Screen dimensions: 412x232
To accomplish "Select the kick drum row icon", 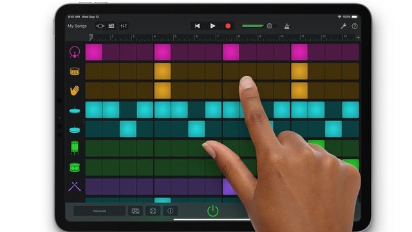I will point(75,52).
